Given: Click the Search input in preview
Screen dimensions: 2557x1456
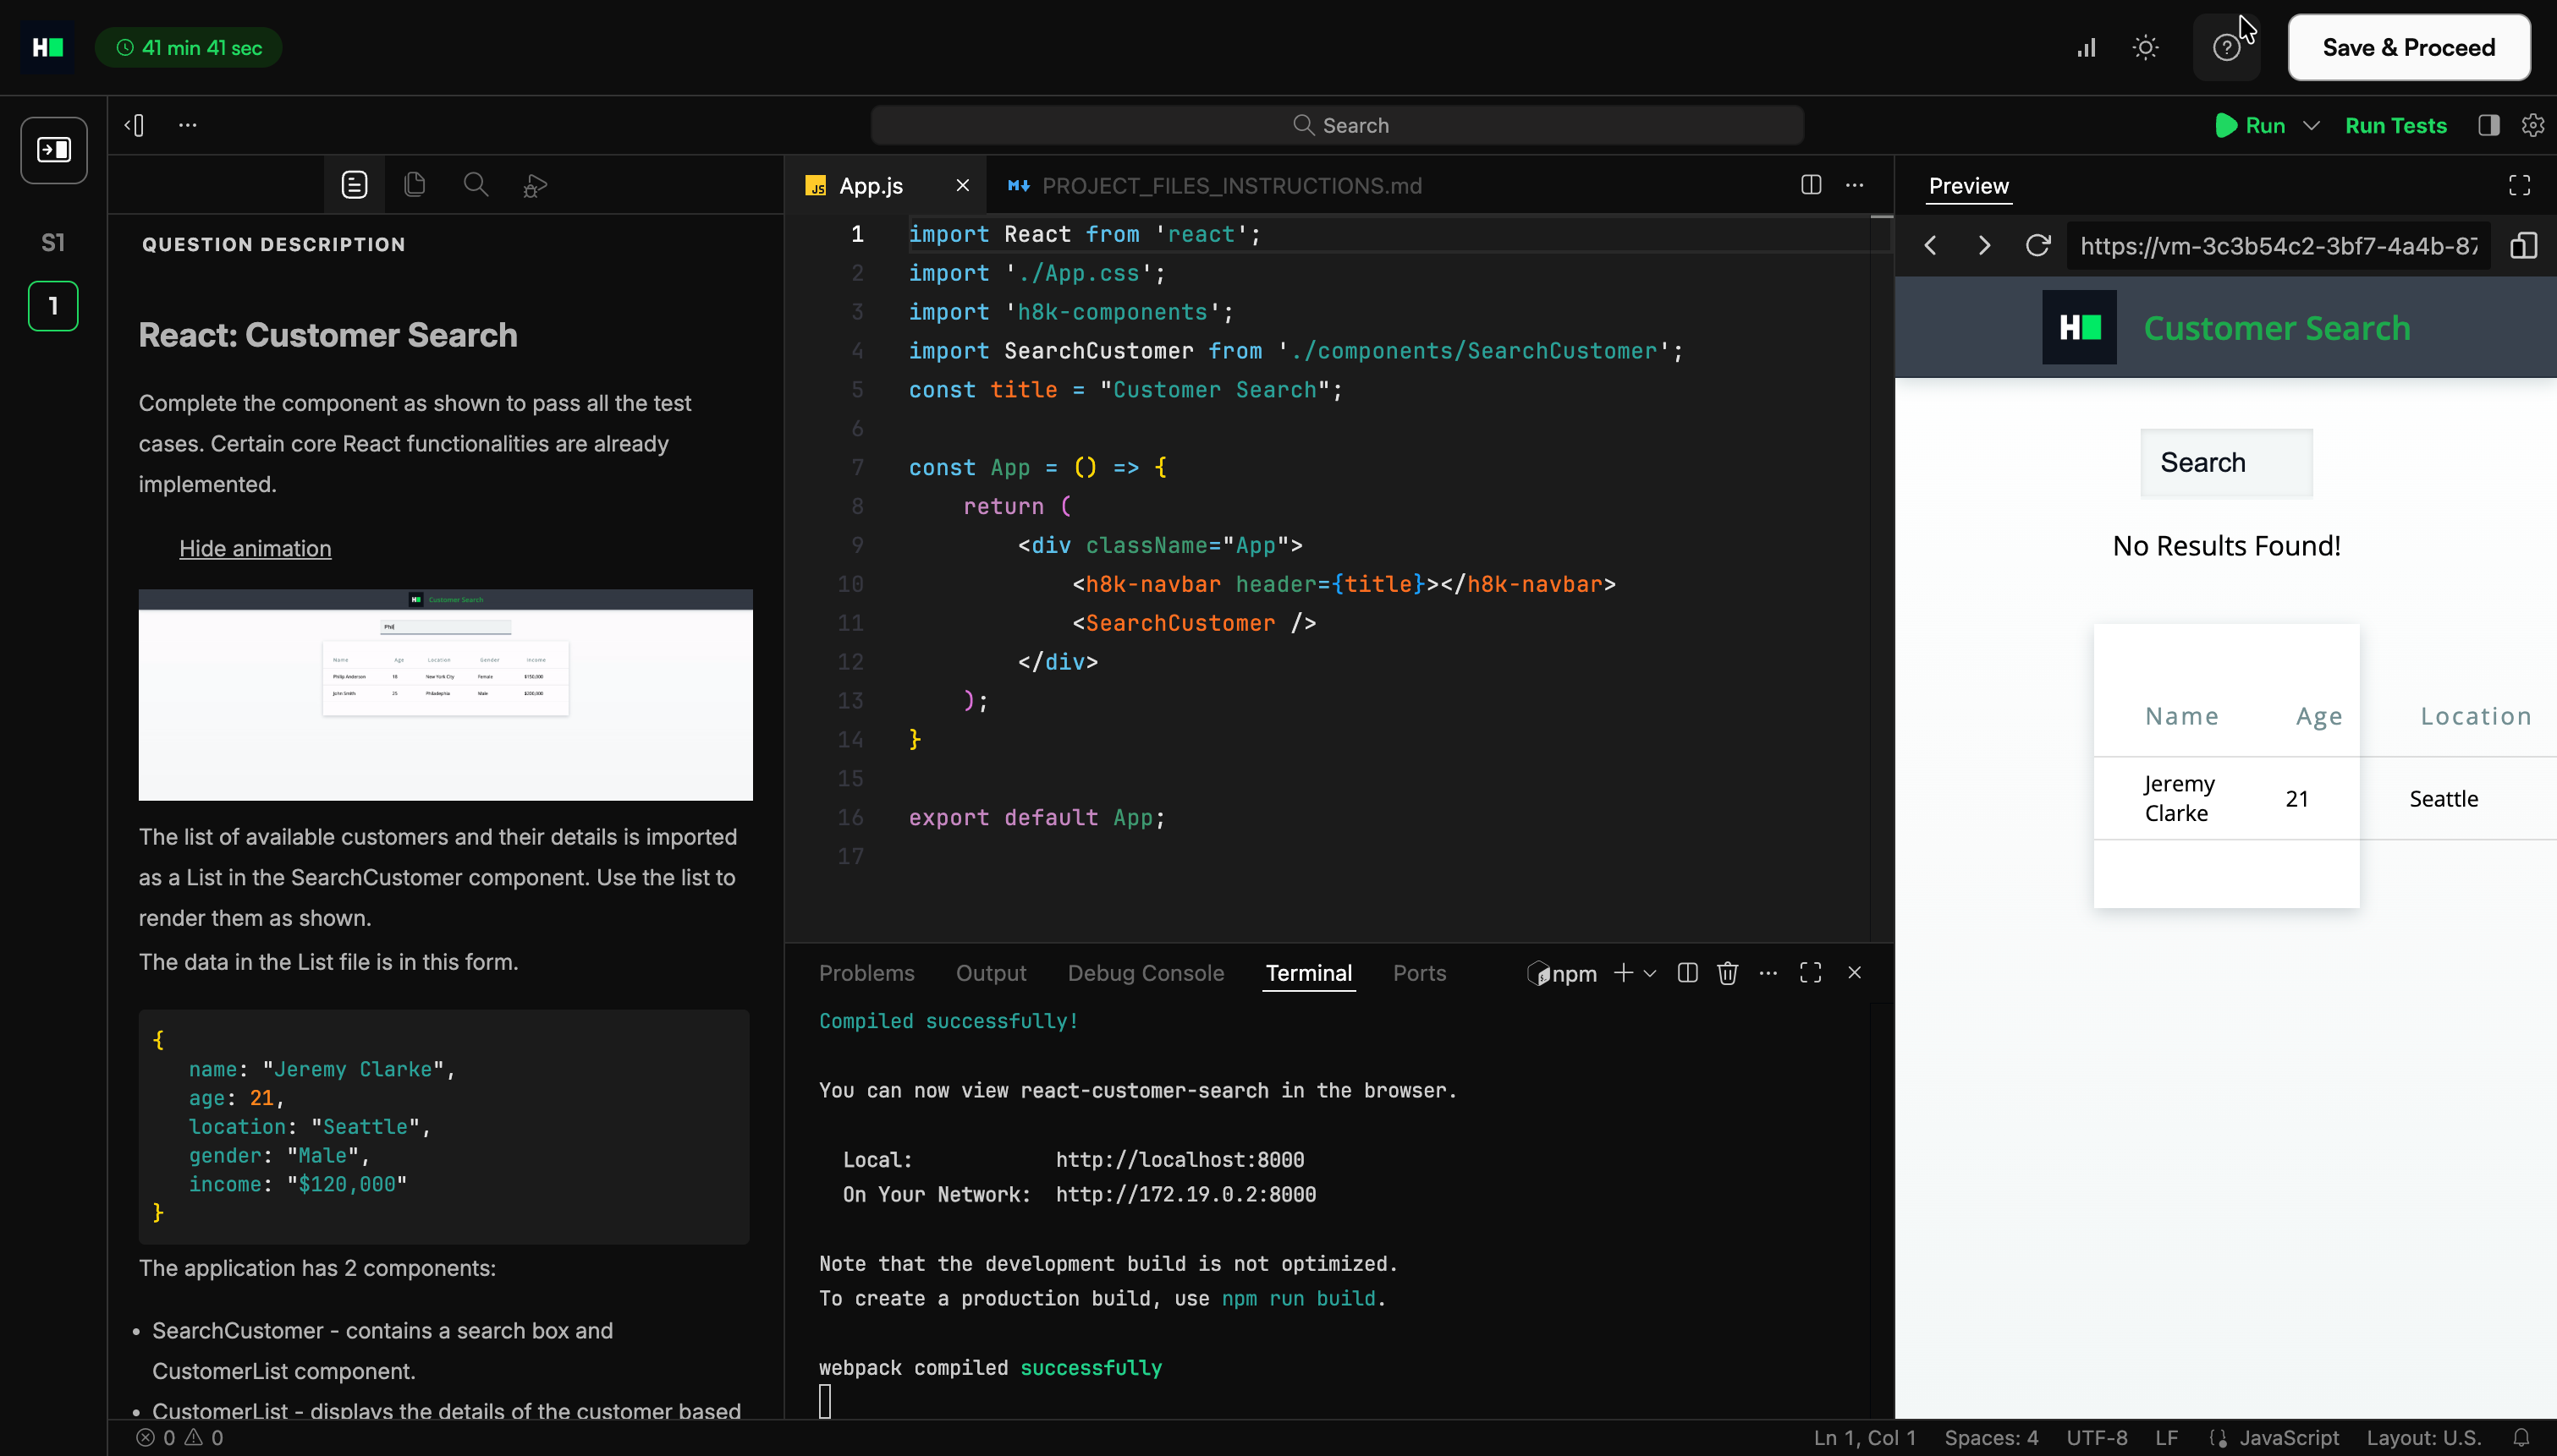Looking at the screenshot, I should tap(2226, 463).
